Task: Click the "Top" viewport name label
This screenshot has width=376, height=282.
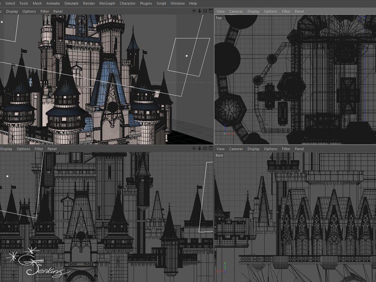Action: pos(219,18)
